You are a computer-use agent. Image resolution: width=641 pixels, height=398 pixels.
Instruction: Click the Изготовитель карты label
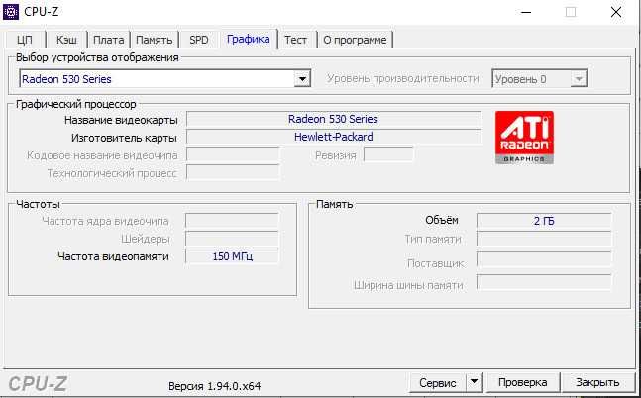(x=124, y=138)
